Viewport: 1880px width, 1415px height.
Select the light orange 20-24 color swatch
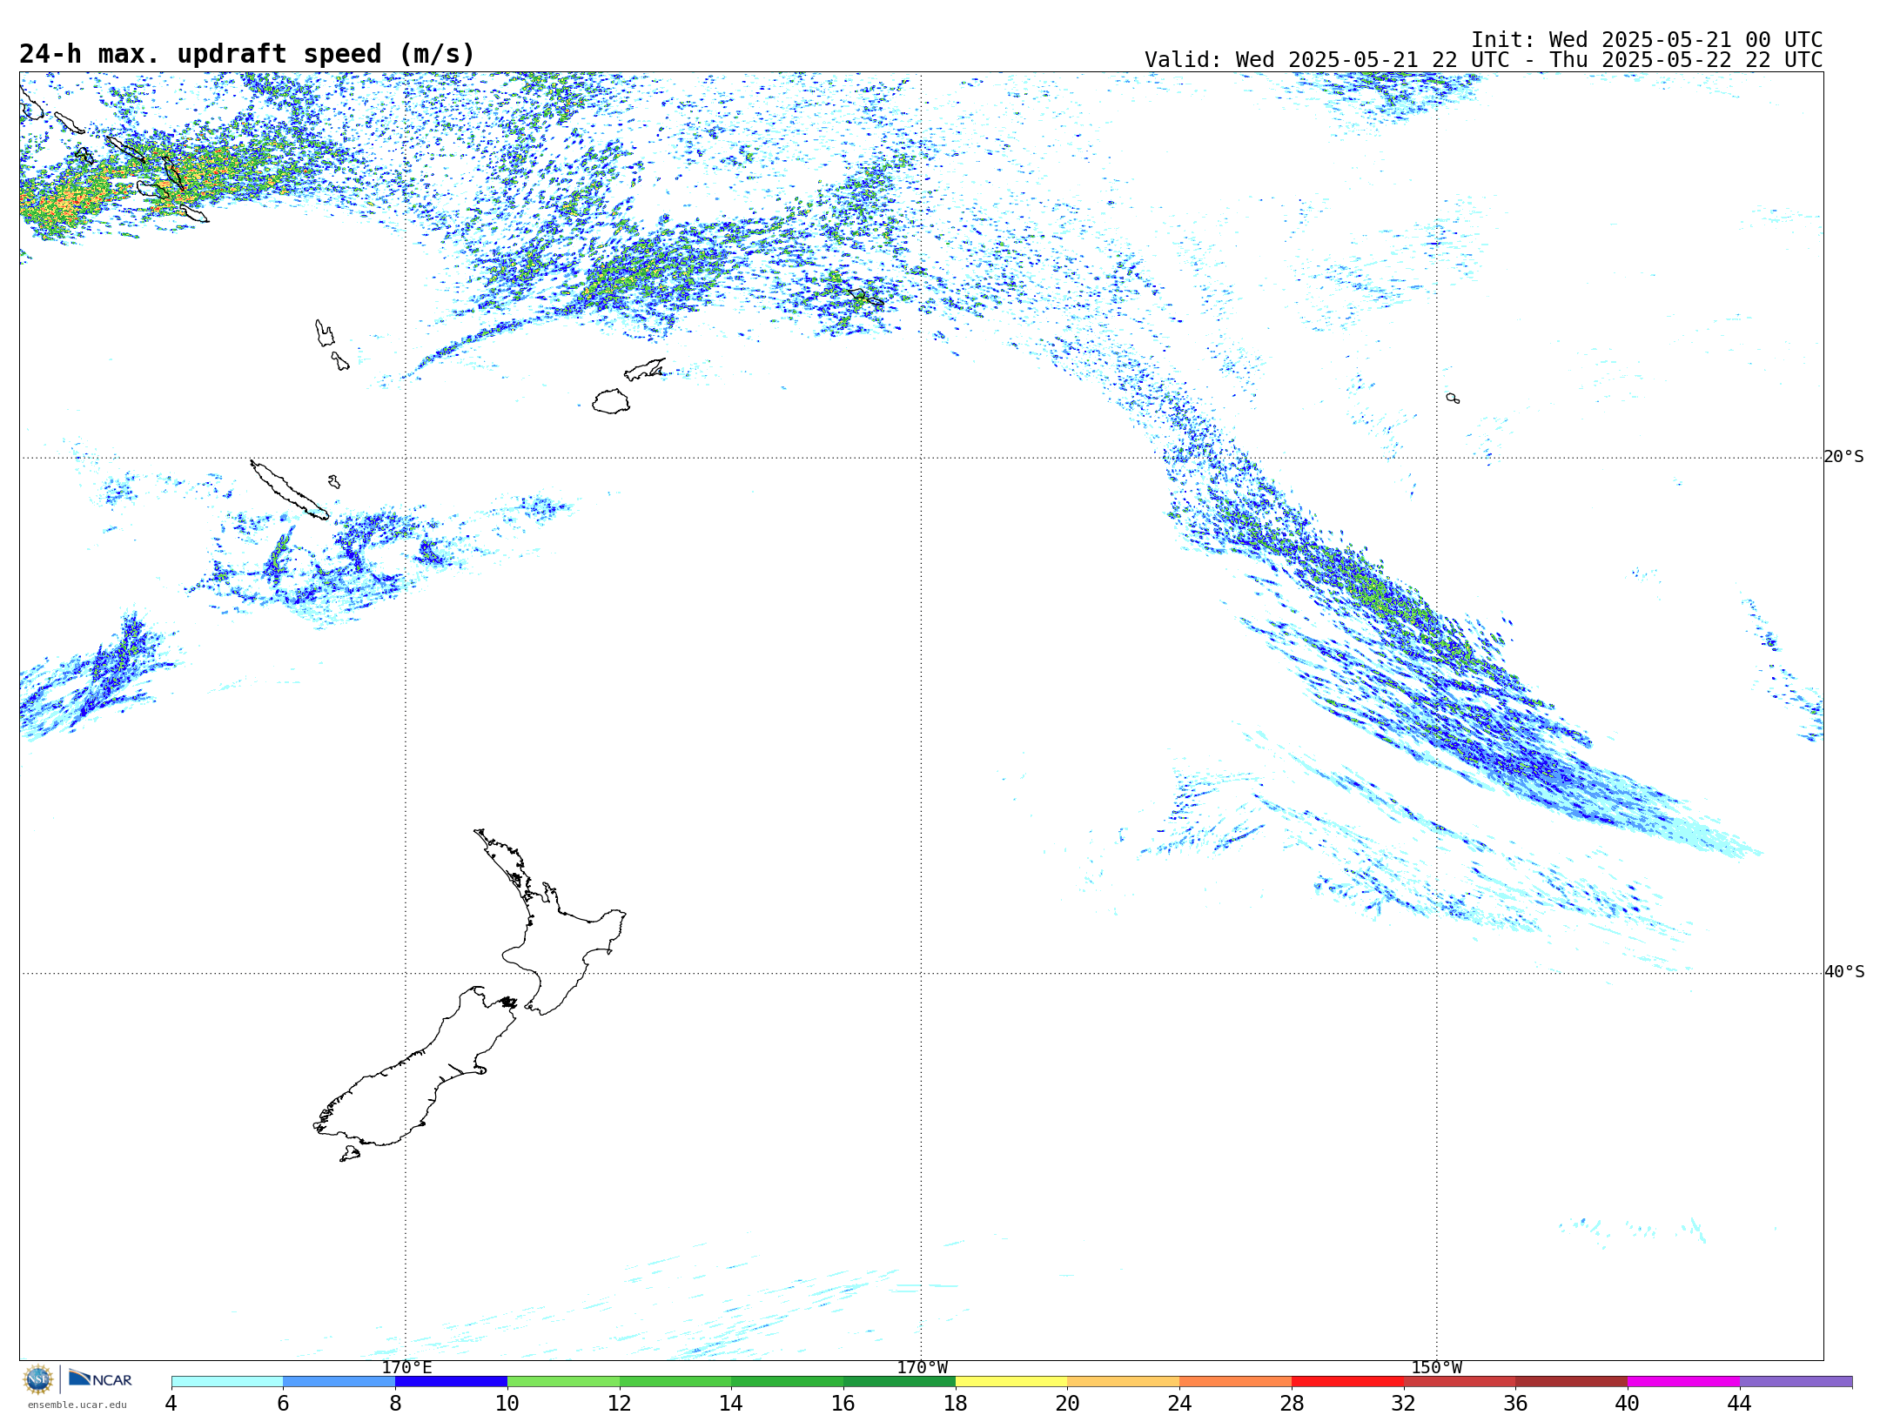click(x=1124, y=1381)
